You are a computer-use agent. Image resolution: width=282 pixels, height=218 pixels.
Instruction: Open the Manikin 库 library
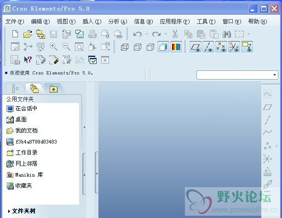coord(25,175)
